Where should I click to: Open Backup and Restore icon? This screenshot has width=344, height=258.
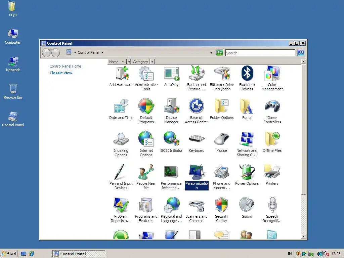pyautogui.click(x=196, y=78)
